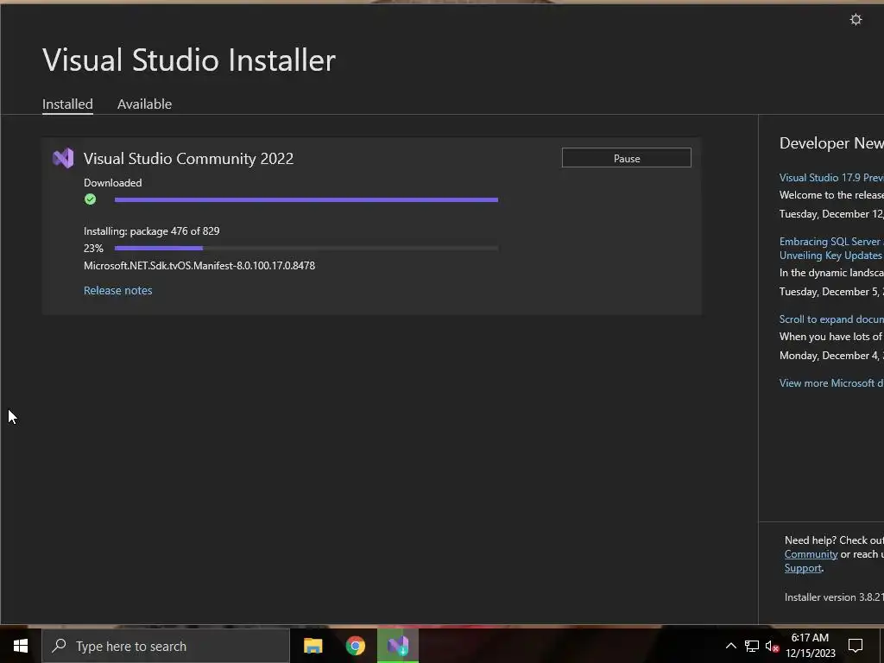Click the taskbar clock showing 6:17 AM

810,646
